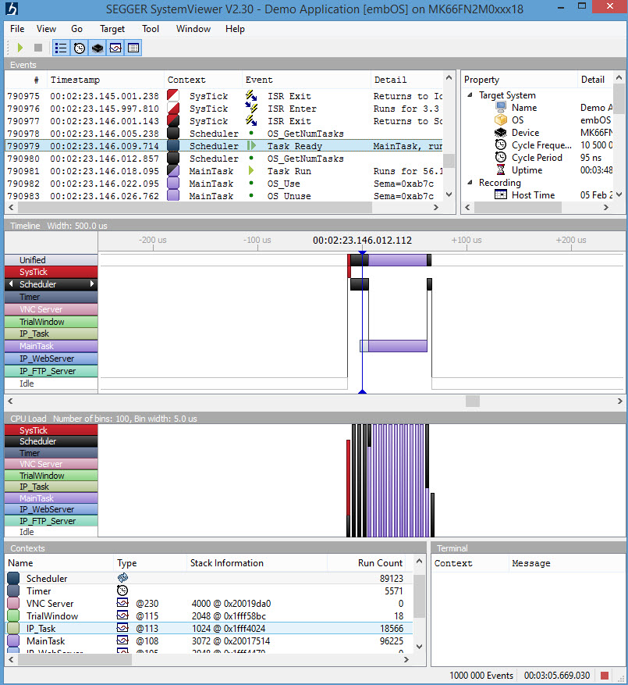
Task: Click the Device chip icon in properties
Action: click(x=501, y=132)
